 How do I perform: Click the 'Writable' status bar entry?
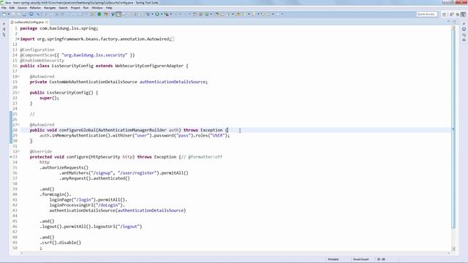pos(333,259)
